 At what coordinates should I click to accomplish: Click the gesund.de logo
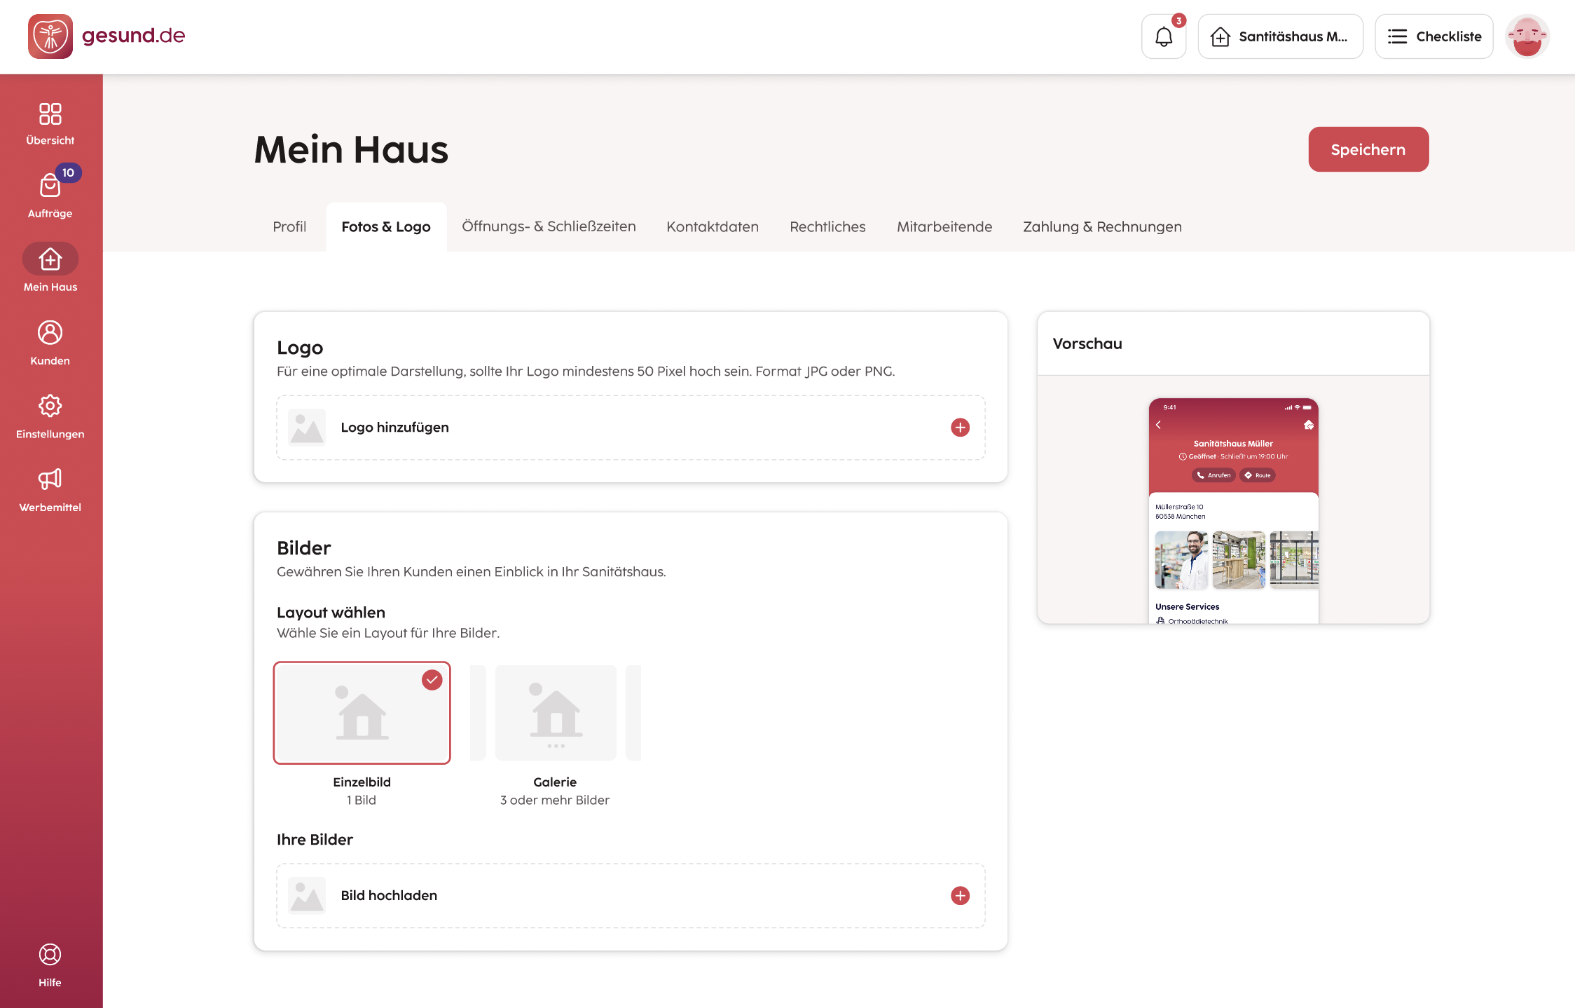(x=106, y=36)
